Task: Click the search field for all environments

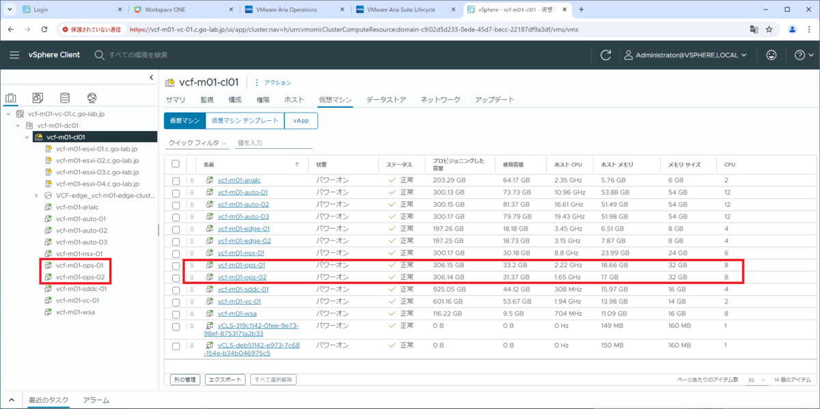Action: (x=138, y=55)
